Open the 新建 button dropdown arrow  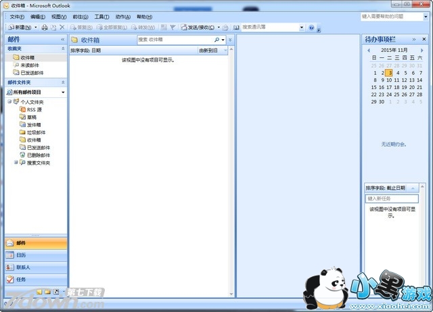coord(36,27)
